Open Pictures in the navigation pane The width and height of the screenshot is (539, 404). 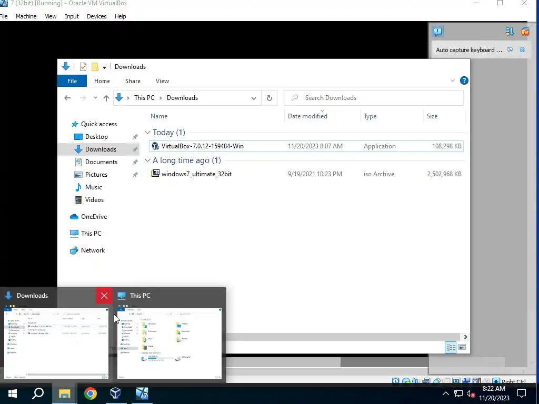(96, 175)
